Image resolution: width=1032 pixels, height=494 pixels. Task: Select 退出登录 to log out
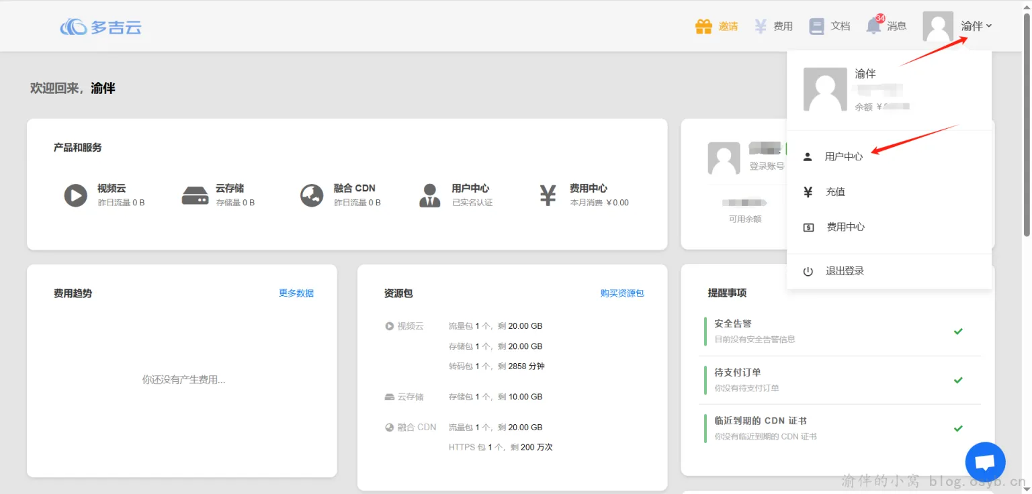click(x=845, y=270)
